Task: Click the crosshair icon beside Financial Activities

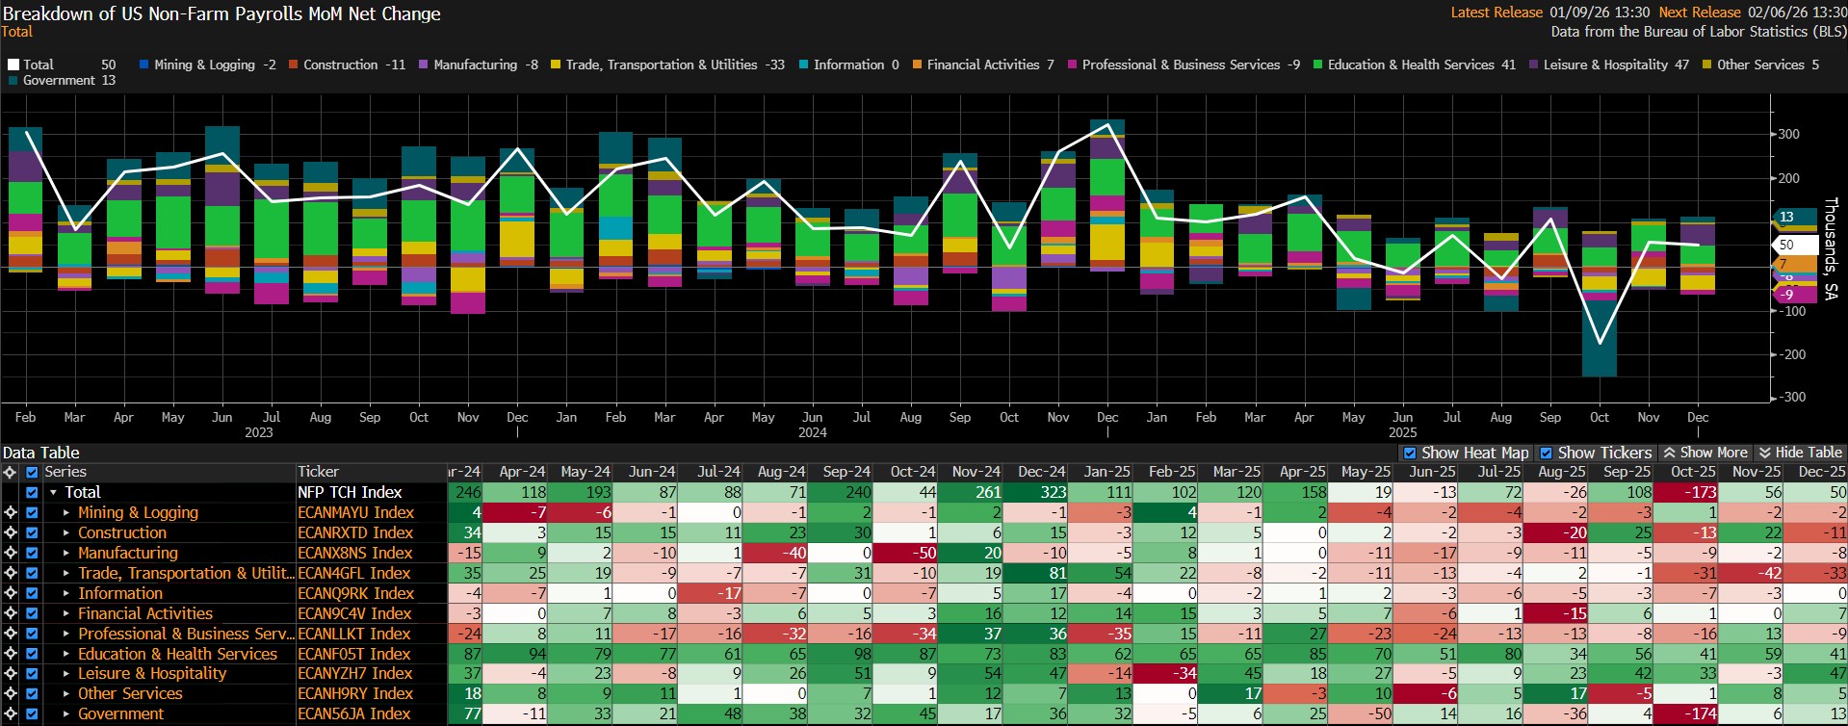Action: [10, 613]
